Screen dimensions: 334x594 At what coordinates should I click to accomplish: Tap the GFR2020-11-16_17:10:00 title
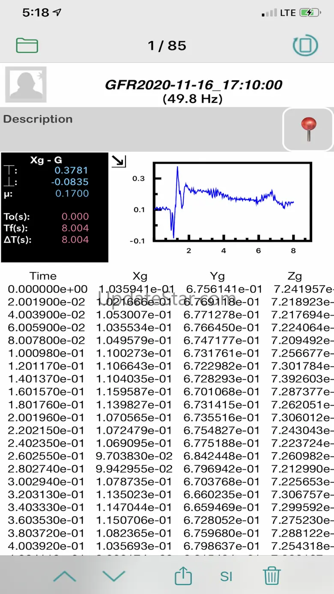194,84
